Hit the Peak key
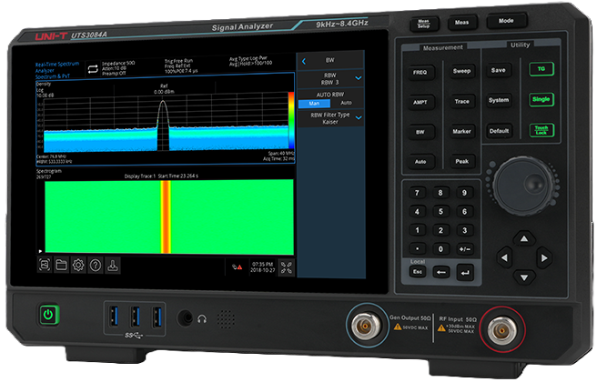The image size is (597, 382). click(x=461, y=161)
